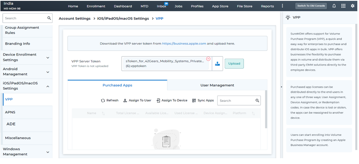Click the Upload button
This screenshot has height=164, width=359.
[234, 64]
